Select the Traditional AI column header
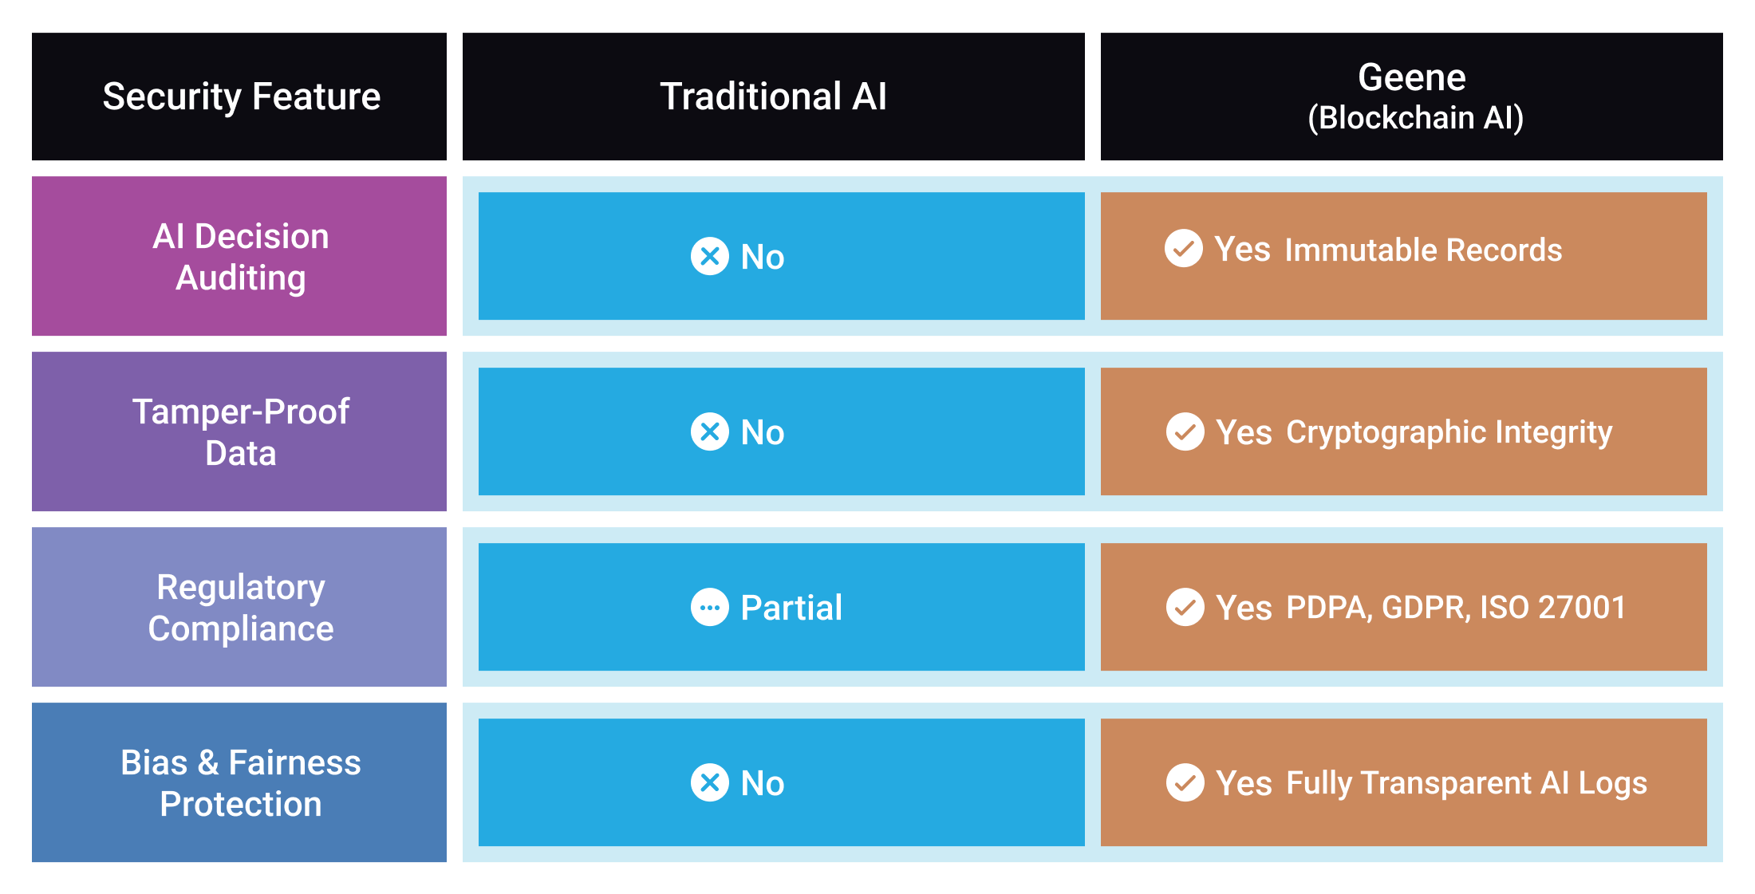Viewport: 1755px width, 894px height. coord(773,96)
